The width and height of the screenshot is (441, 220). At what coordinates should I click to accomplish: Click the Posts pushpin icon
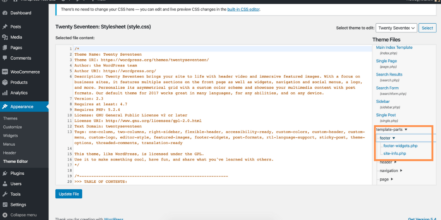point(5,27)
